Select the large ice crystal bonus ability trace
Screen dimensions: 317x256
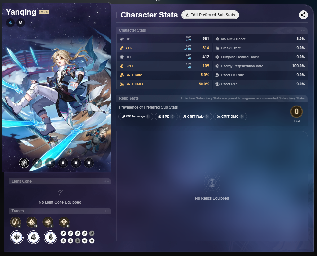pos(17,237)
